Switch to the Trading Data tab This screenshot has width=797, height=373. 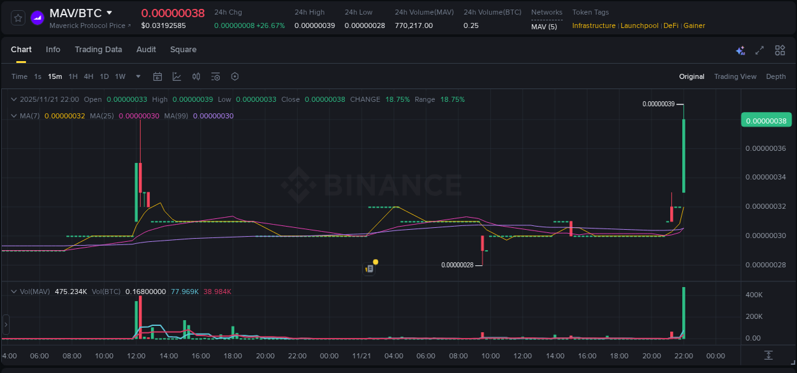[x=98, y=50]
